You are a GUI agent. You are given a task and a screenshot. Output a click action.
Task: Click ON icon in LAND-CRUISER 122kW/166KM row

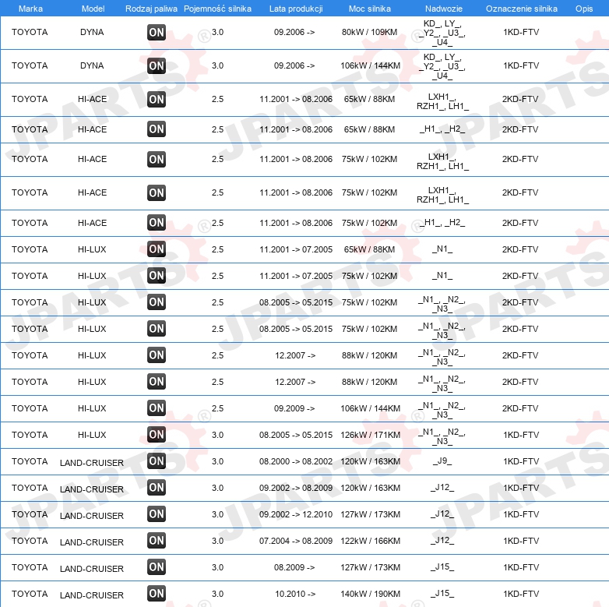coord(157,541)
